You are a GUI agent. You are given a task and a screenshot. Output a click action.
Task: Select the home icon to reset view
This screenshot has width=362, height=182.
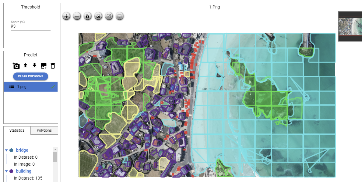click(x=87, y=16)
